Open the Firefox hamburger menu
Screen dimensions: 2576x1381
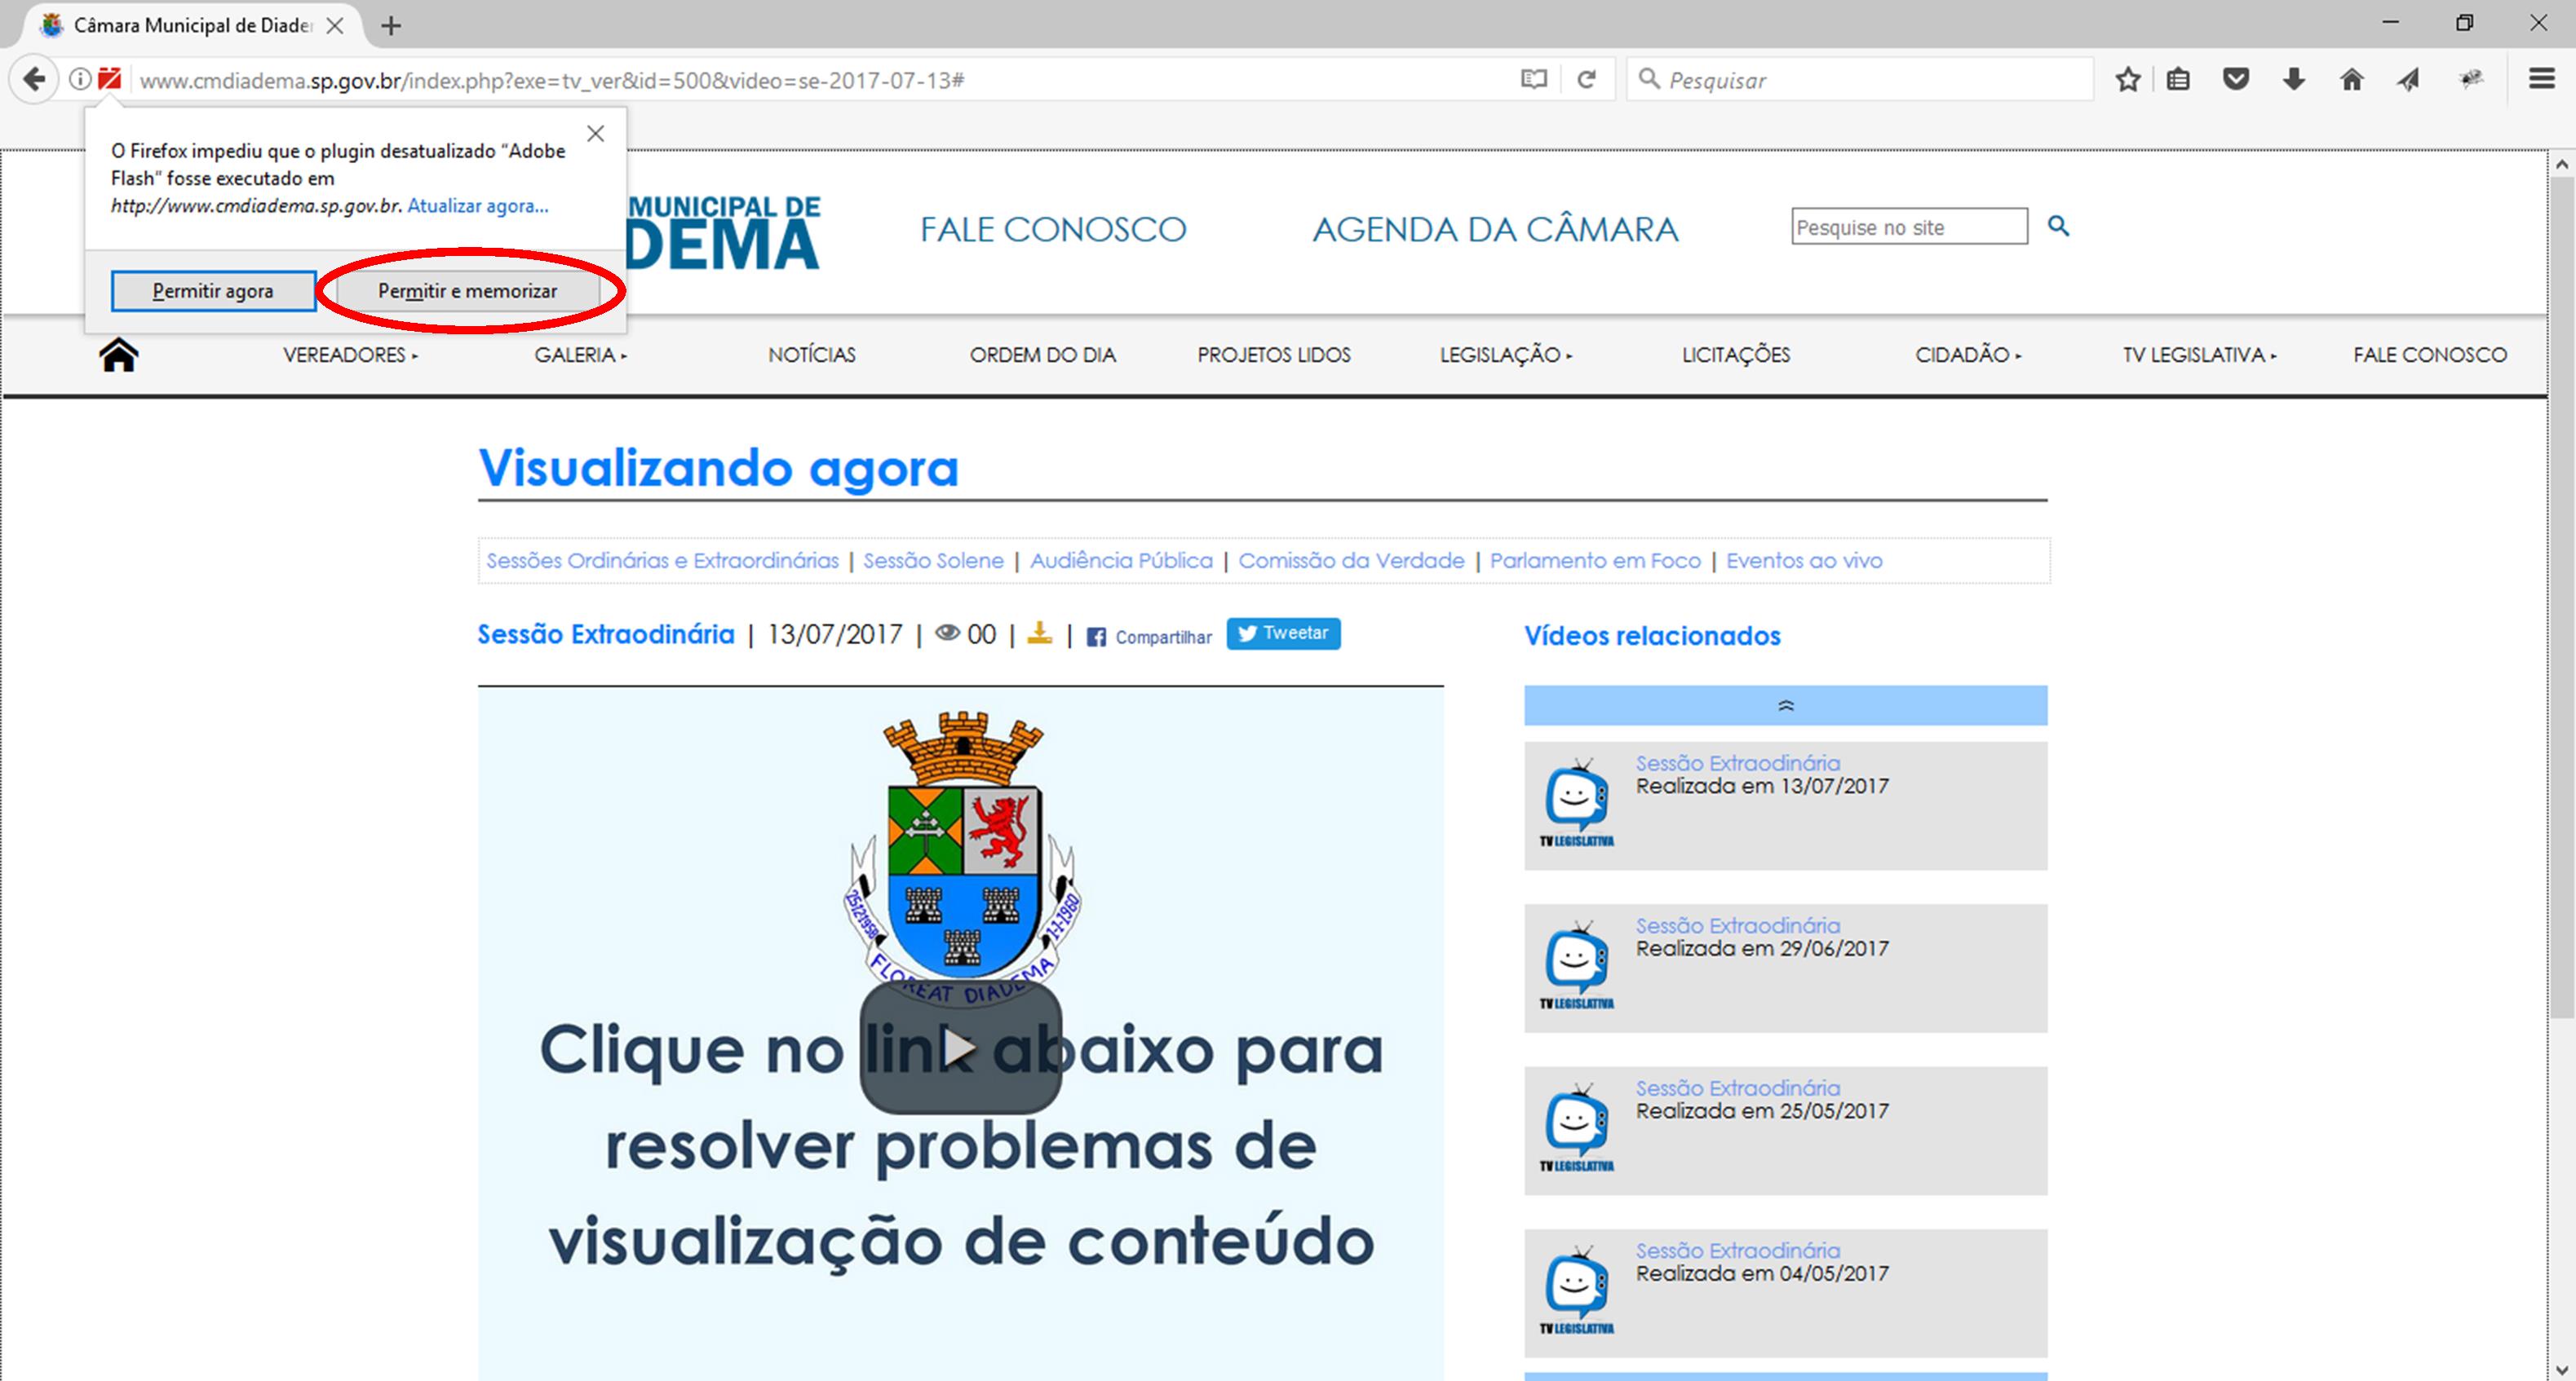(2541, 79)
